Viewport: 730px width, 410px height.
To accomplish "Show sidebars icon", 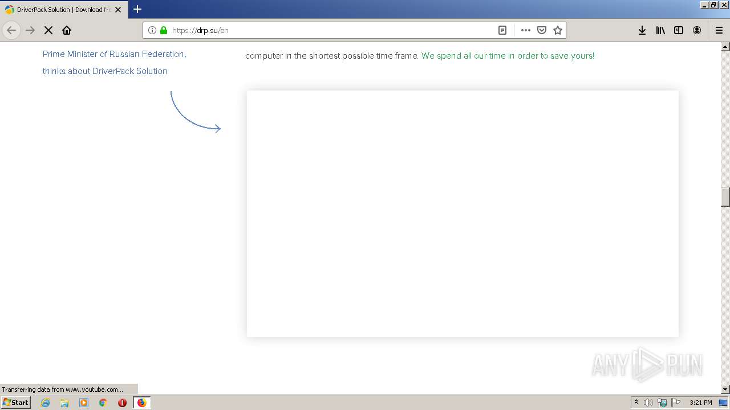I will click(679, 30).
